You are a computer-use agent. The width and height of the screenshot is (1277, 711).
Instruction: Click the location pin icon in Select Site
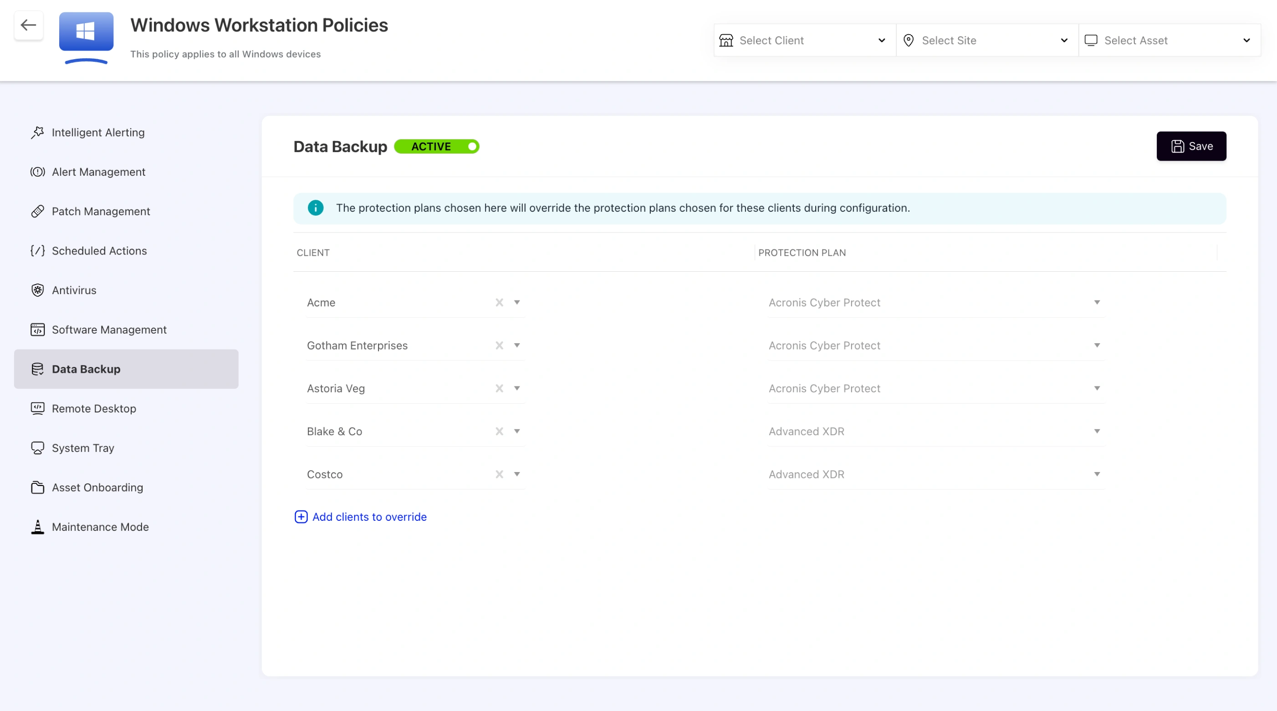tap(909, 40)
